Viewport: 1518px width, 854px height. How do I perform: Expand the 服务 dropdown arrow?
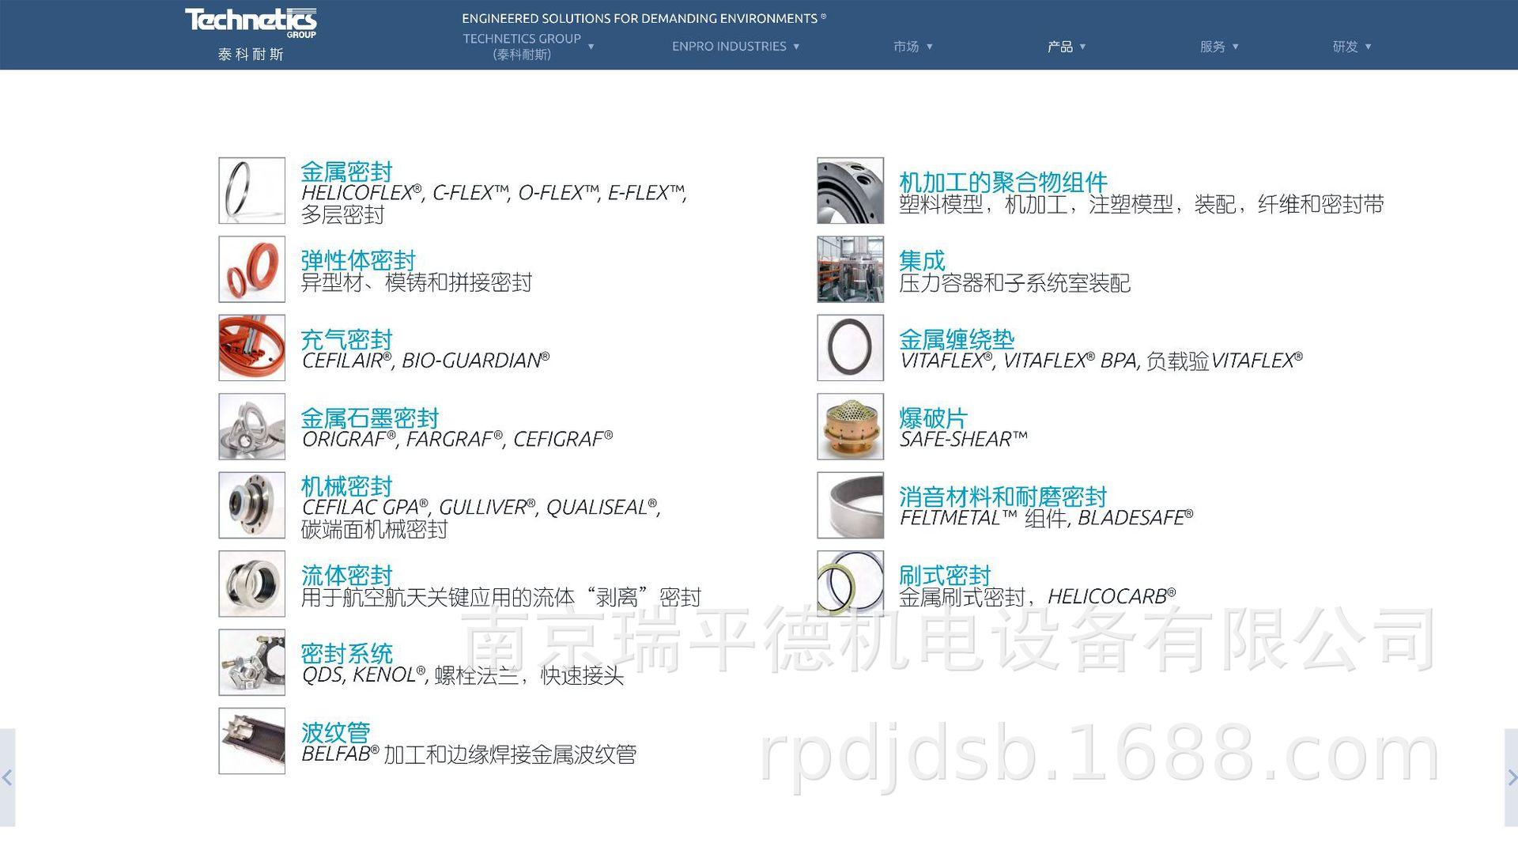tap(1235, 47)
